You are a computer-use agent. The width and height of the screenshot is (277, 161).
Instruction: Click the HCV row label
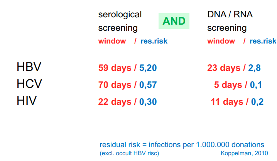tap(29, 84)
